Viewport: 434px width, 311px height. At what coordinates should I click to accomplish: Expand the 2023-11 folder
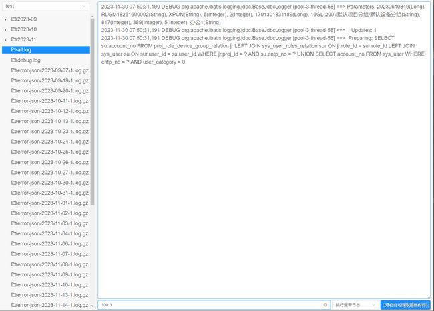[x=5, y=40]
